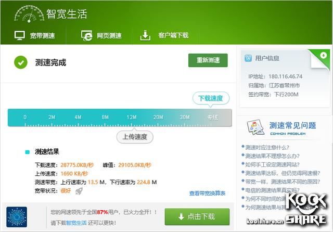Screen dimensions: 333x232
Task: Click the download speed value 28775.0KB/秒
Action: coord(77,165)
